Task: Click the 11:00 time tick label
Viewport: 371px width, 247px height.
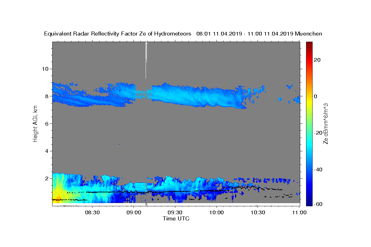Action: click(x=299, y=213)
